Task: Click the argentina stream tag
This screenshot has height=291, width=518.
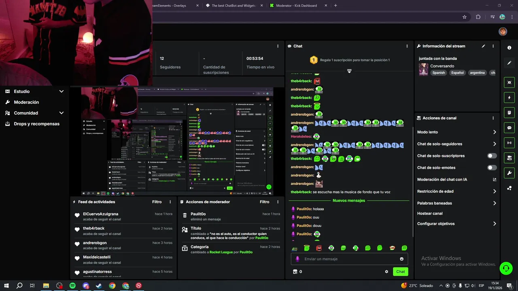Action: coord(477,73)
